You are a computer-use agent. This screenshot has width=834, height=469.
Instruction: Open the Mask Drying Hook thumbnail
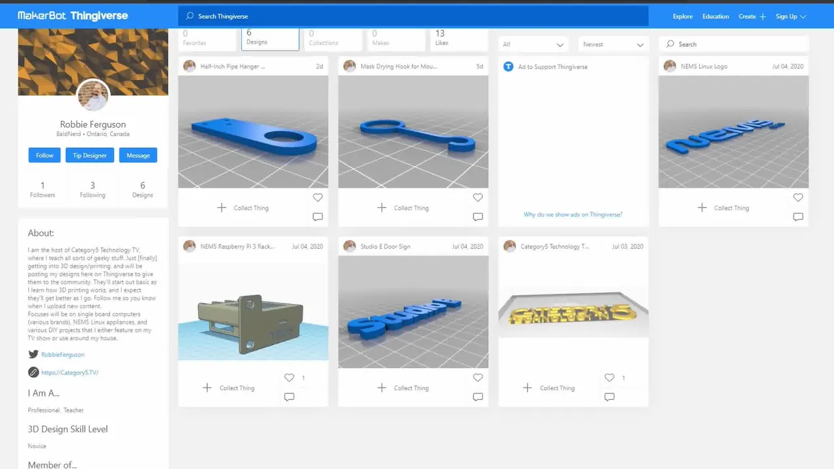click(x=413, y=132)
